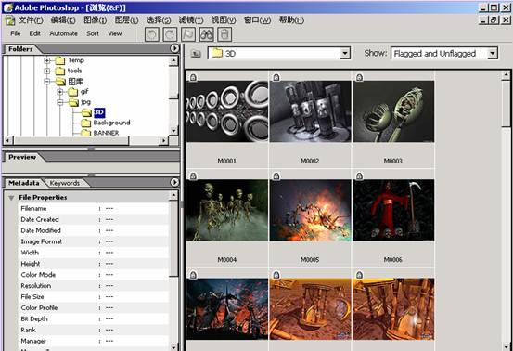
Task: Select the Background folder in tree
Action: pos(111,123)
